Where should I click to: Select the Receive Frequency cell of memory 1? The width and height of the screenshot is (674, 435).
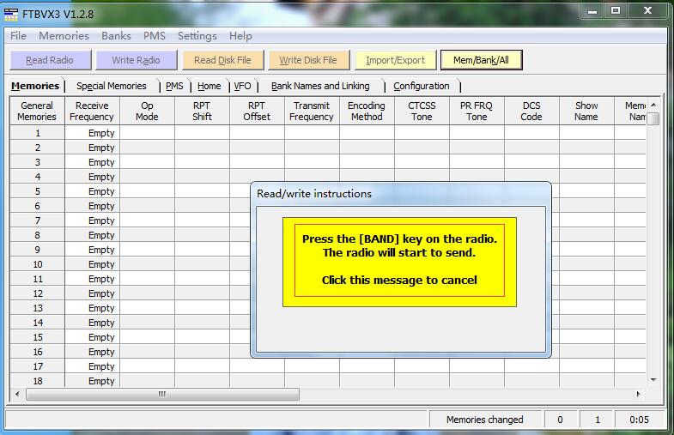point(92,133)
